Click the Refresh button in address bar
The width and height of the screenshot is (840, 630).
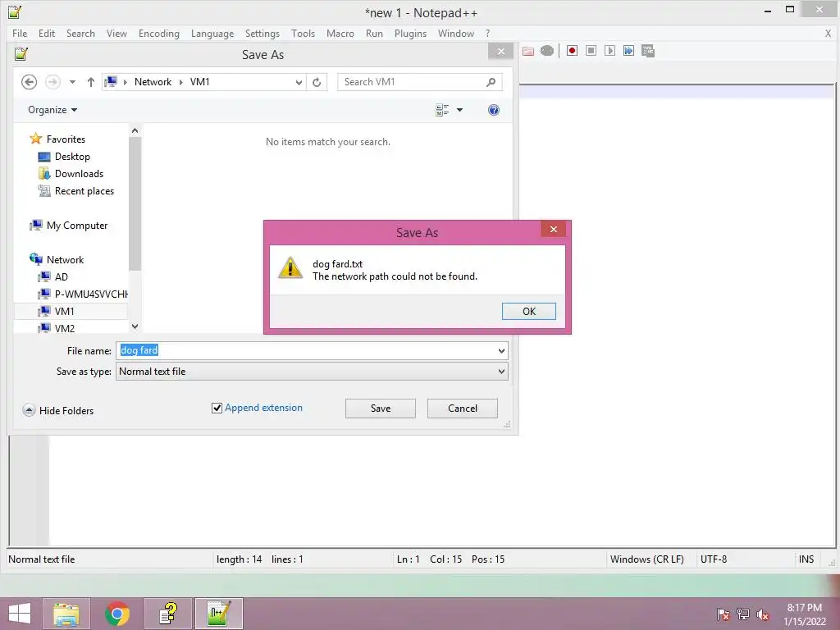(317, 82)
